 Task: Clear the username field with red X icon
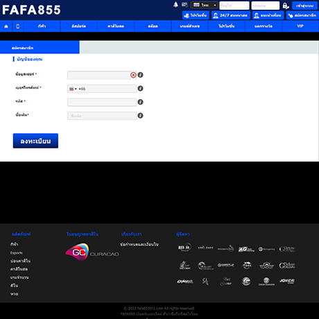coord(133,75)
